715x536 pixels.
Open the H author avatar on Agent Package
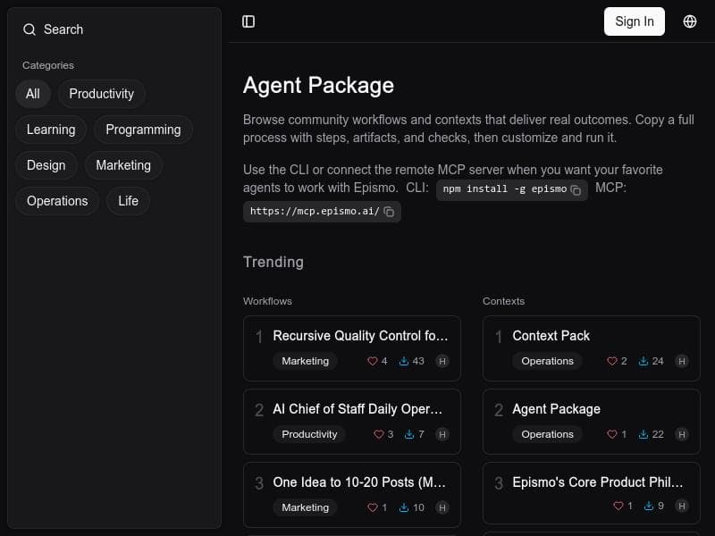682,434
